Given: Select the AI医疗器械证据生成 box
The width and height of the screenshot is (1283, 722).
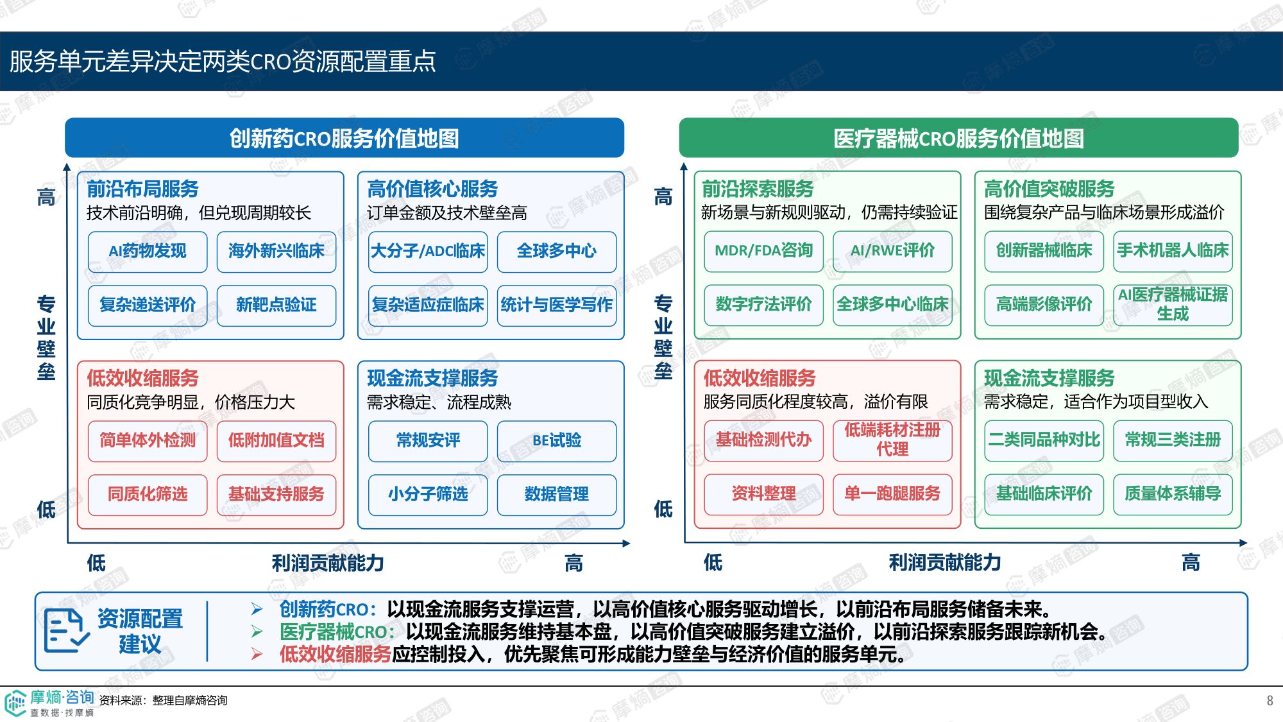Looking at the screenshot, I should coord(1173,304).
